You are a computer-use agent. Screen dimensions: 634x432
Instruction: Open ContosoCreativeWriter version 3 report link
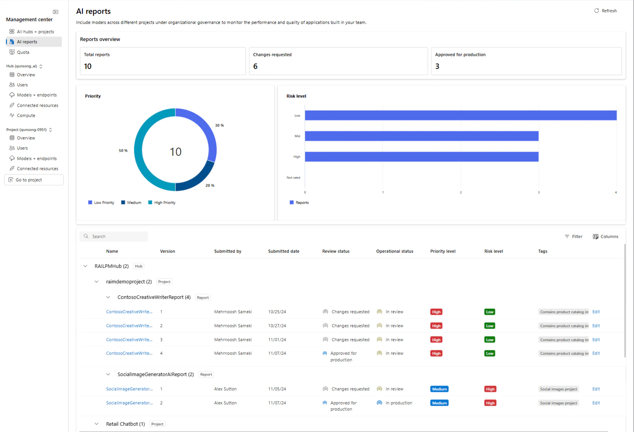click(129, 340)
